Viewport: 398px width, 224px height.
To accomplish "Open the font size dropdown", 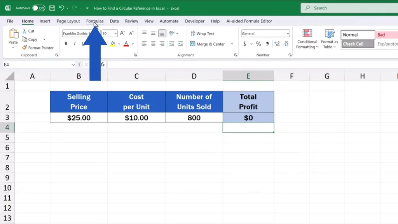I will point(115,33).
